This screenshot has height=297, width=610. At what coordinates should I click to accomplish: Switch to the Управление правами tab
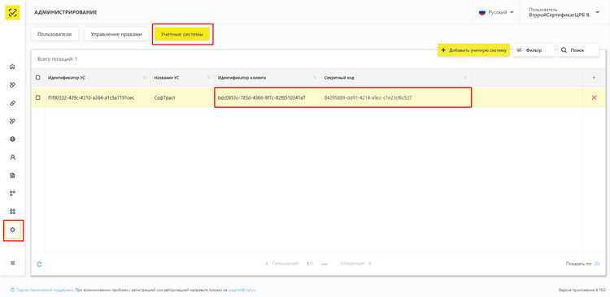coord(116,34)
